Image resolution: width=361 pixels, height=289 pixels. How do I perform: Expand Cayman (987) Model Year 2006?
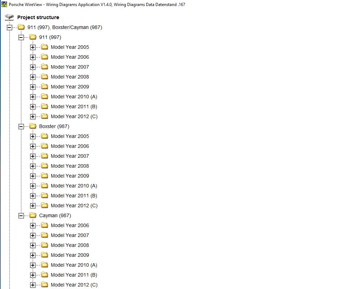tap(33, 226)
